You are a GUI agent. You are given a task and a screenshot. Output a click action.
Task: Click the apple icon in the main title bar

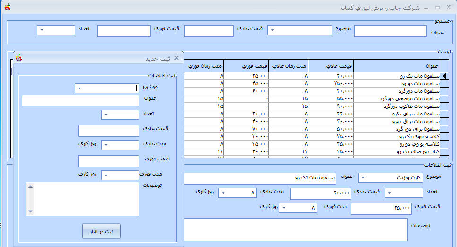tap(7, 7)
